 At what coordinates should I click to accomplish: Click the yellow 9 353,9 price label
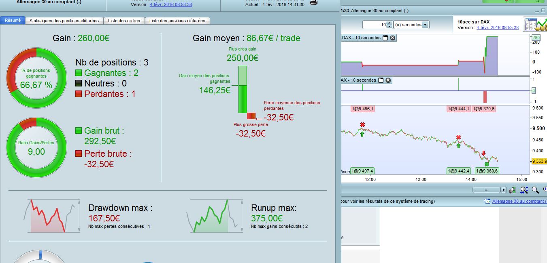pos(539,161)
